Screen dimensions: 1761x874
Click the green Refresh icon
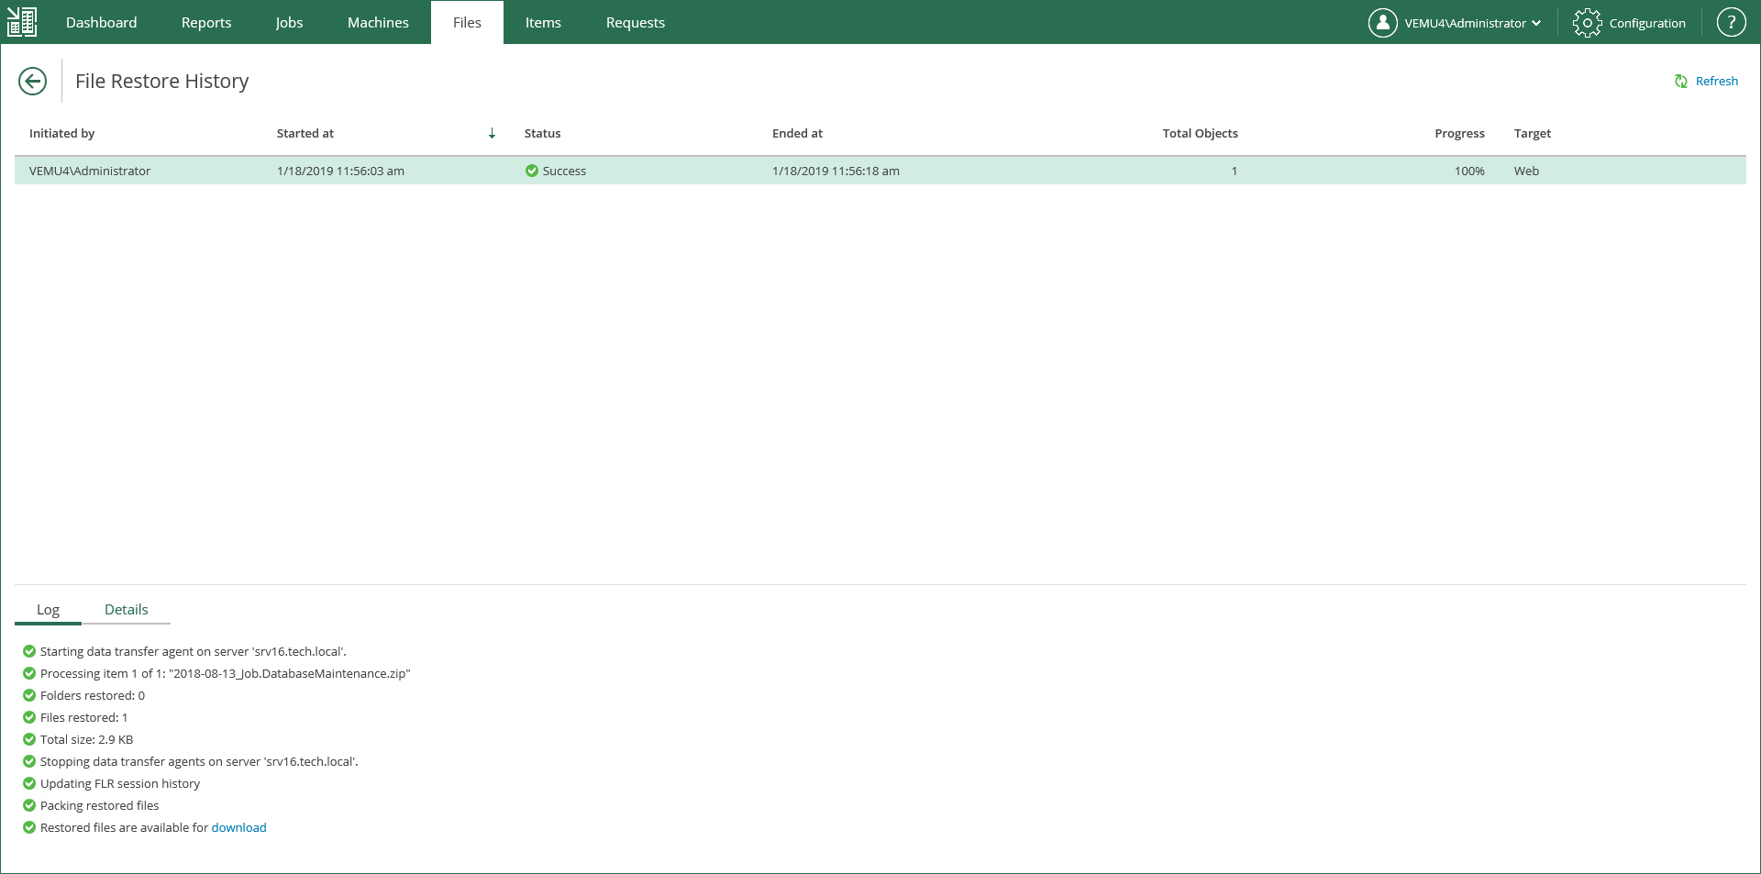click(x=1681, y=82)
